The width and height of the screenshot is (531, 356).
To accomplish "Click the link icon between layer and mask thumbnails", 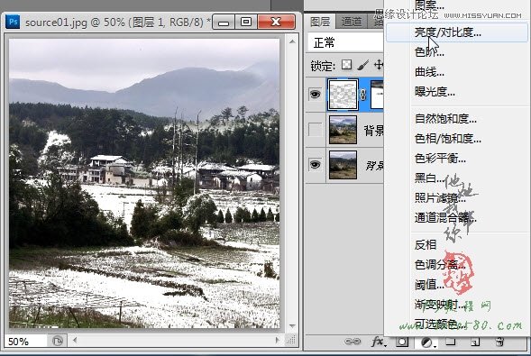I will [363, 96].
